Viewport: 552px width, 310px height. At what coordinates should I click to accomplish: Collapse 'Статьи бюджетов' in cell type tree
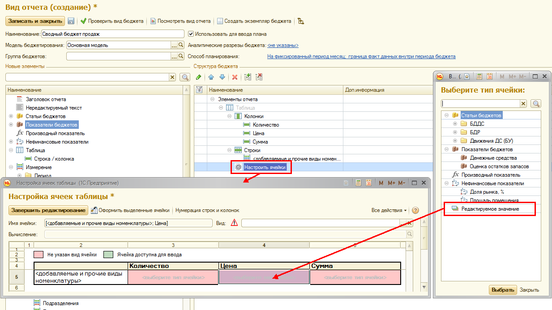pos(447,115)
